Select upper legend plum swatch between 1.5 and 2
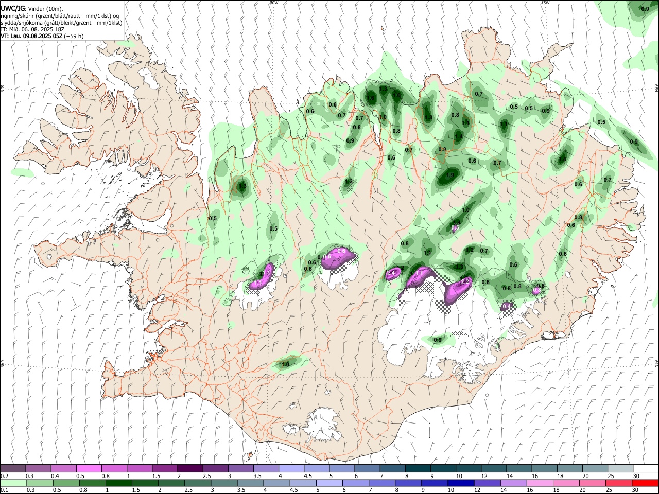The height and width of the screenshot is (494, 659). [x=165, y=468]
